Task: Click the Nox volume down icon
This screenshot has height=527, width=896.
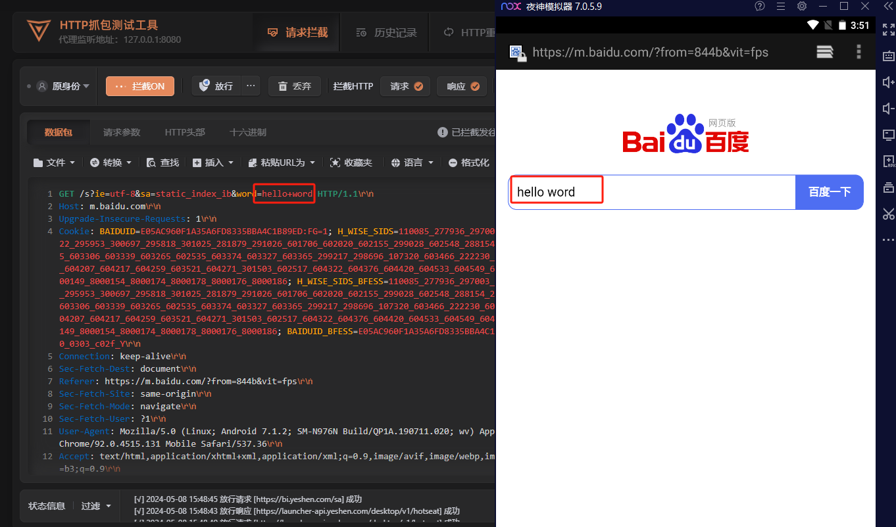Action: (888, 109)
